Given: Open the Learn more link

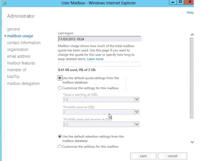Looking at the screenshot, I should (x=95, y=59).
